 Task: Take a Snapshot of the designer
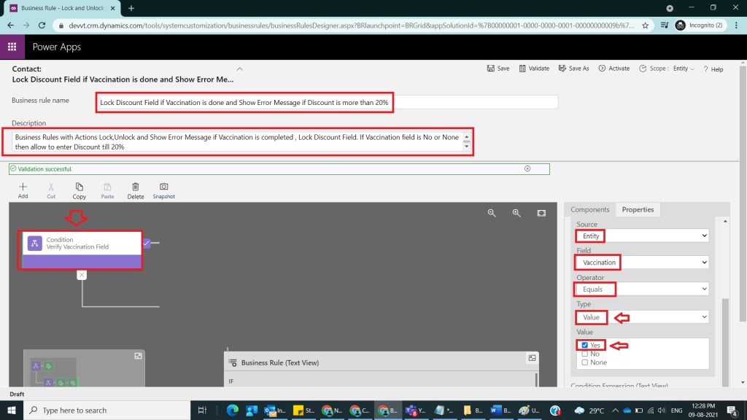click(x=163, y=187)
